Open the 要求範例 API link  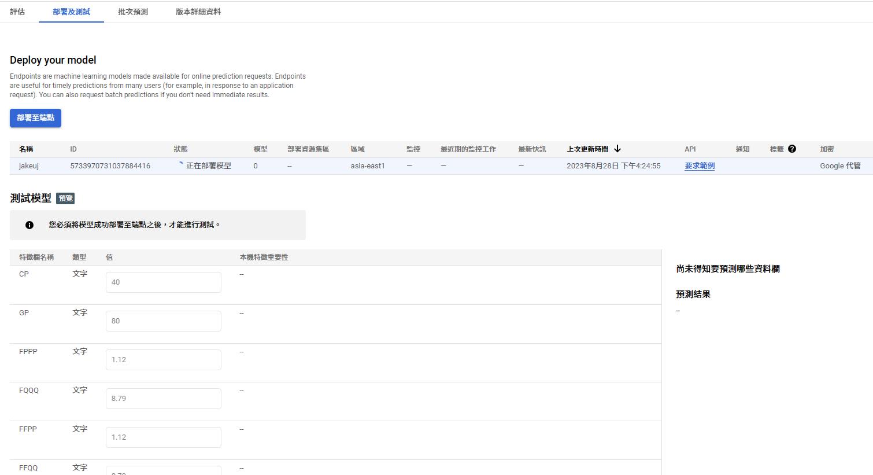[x=700, y=166]
